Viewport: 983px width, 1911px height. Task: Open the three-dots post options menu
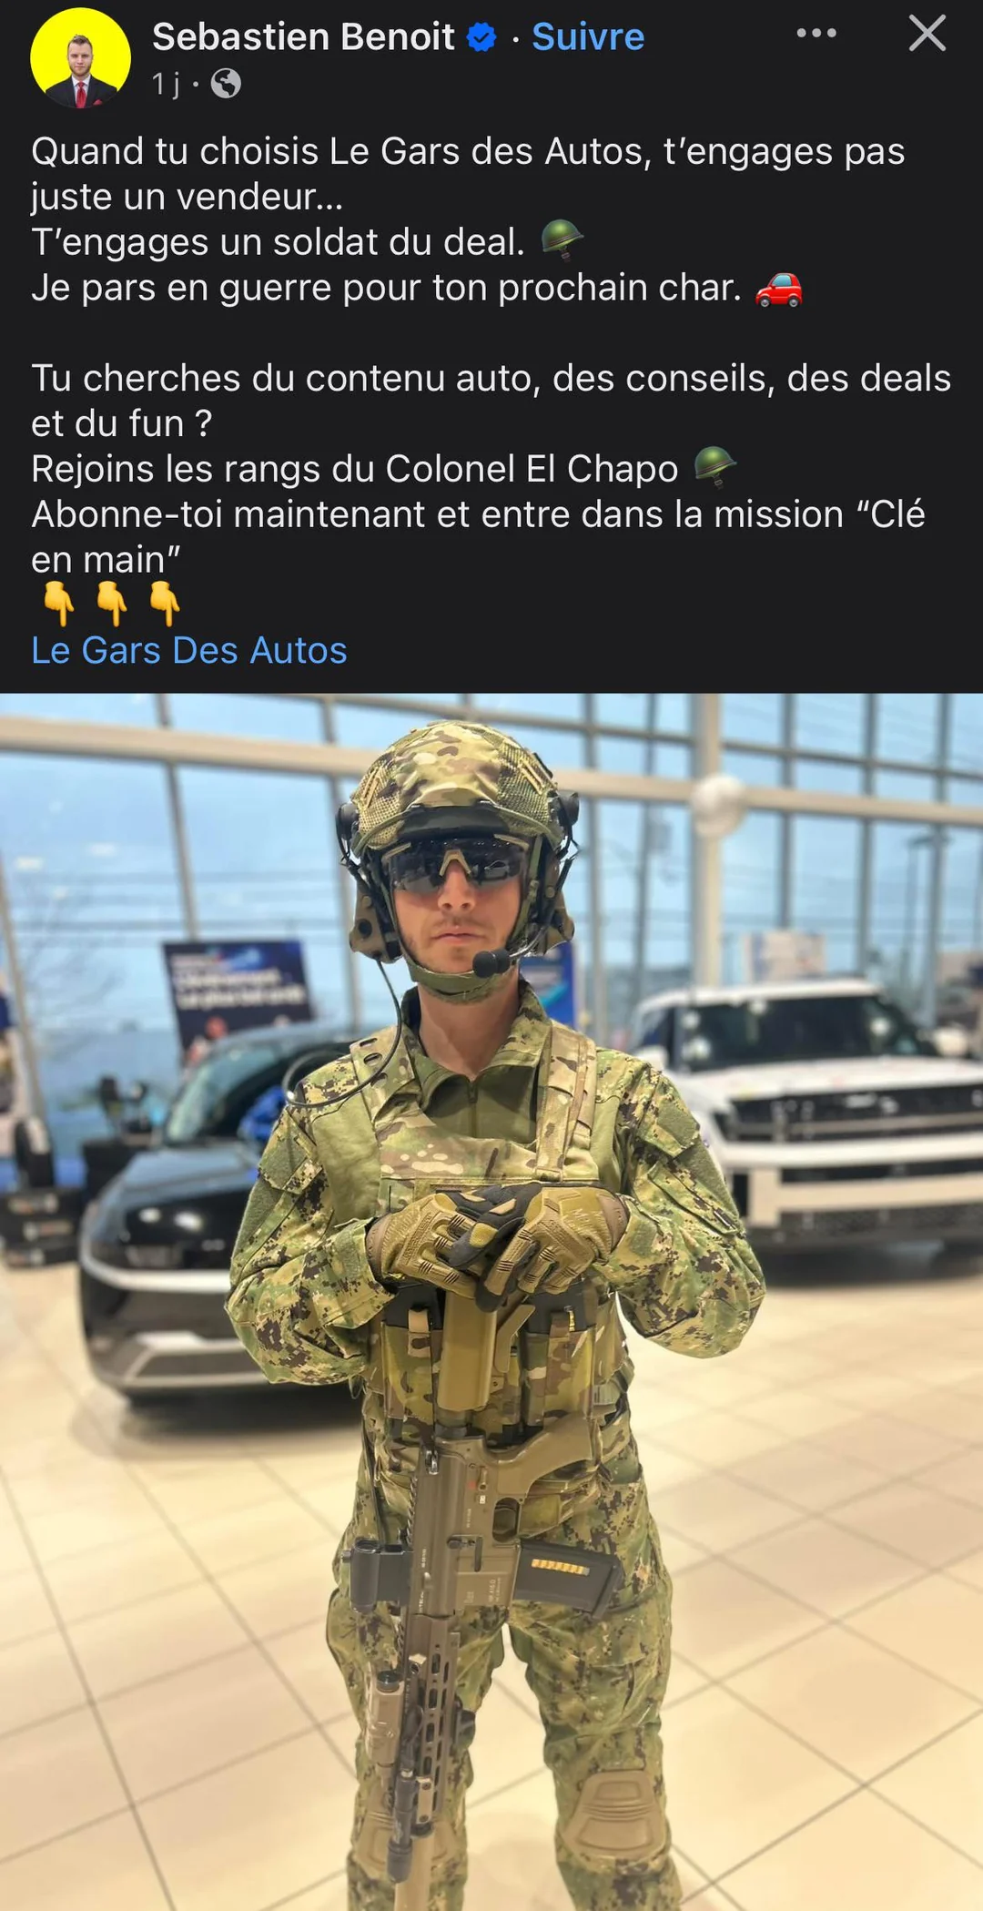tap(816, 34)
